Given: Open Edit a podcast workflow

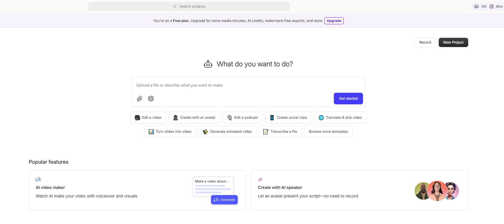Looking at the screenshot, I should (243, 118).
